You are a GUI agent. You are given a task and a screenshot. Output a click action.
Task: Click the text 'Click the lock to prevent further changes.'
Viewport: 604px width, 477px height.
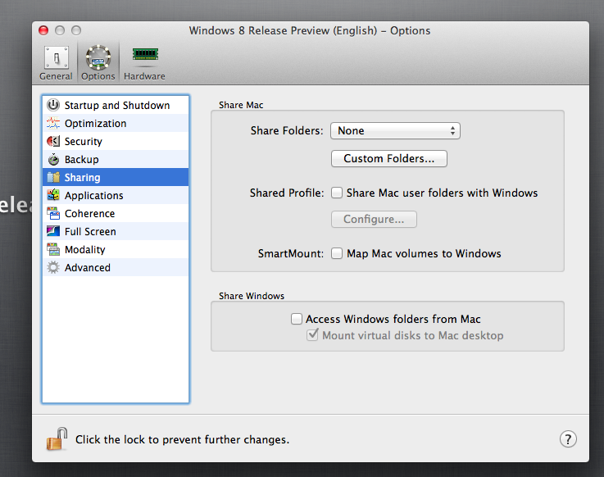182,439
